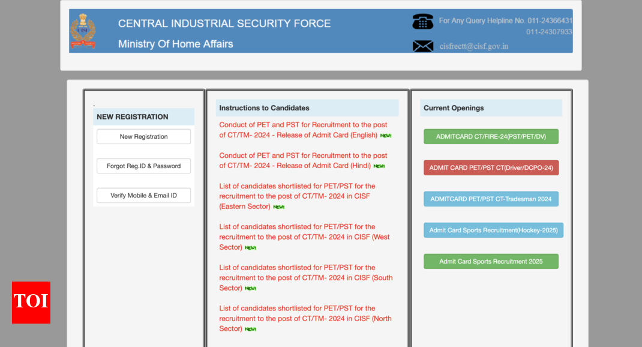Open shortlisted candidates Eastern Sector list
The height and width of the screenshot is (347, 642).
(297, 196)
